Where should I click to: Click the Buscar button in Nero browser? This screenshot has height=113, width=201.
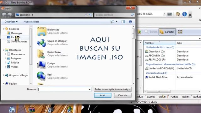click(151, 32)
